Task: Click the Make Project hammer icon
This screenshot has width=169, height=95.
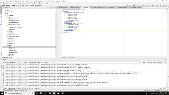Action: tap(129, 5)
